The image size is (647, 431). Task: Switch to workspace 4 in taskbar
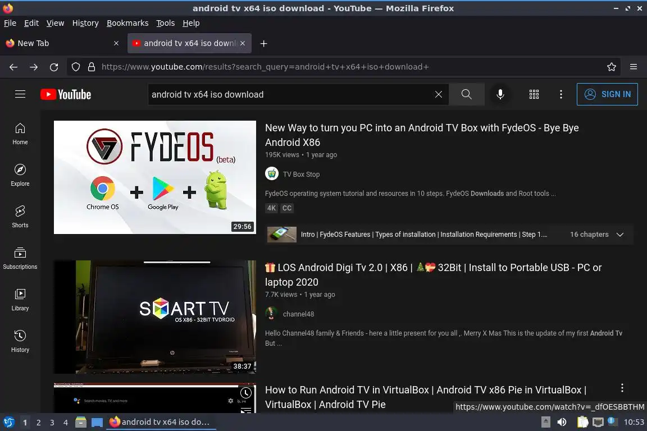(x=65, y=423)
